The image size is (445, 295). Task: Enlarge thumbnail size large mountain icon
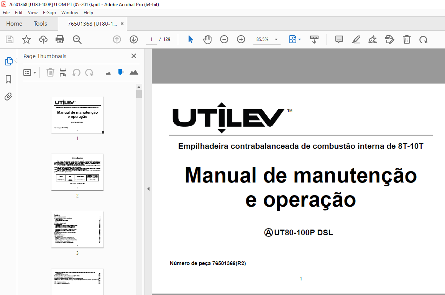pyautogui.click(x=134, y=73)
